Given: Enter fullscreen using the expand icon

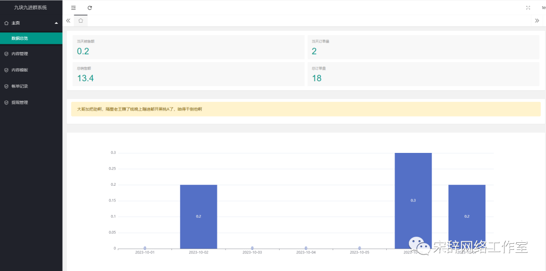Looking at the screenshot, I should pyautogui.click(x=528, y=8).
